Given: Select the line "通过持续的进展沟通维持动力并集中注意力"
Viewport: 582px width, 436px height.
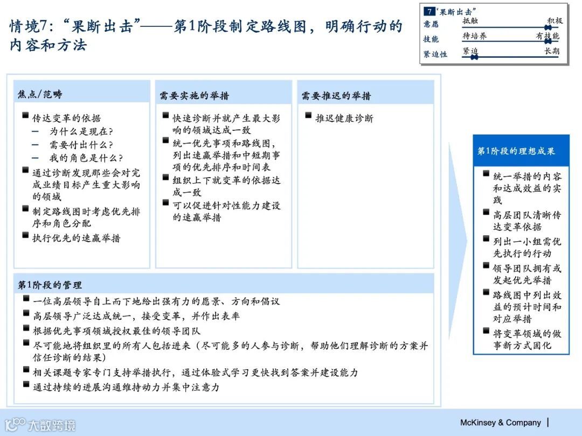Looking at the screenshot, I should 126,387.
